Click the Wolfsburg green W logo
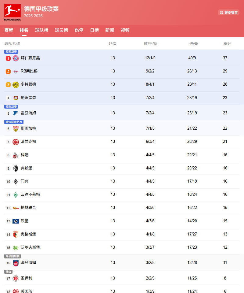244x293 pixels. (16, 247)
